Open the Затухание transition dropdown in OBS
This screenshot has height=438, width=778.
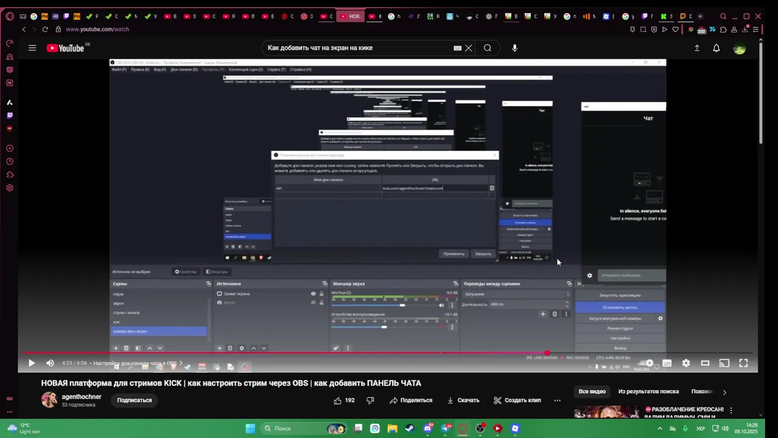click(x=516, y=294)
